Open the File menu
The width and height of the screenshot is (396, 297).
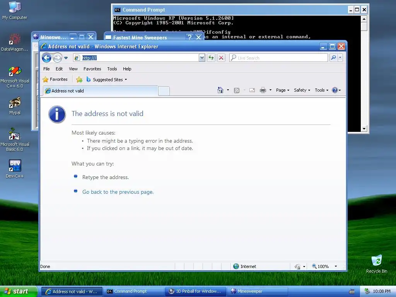[x=46, y=69]
